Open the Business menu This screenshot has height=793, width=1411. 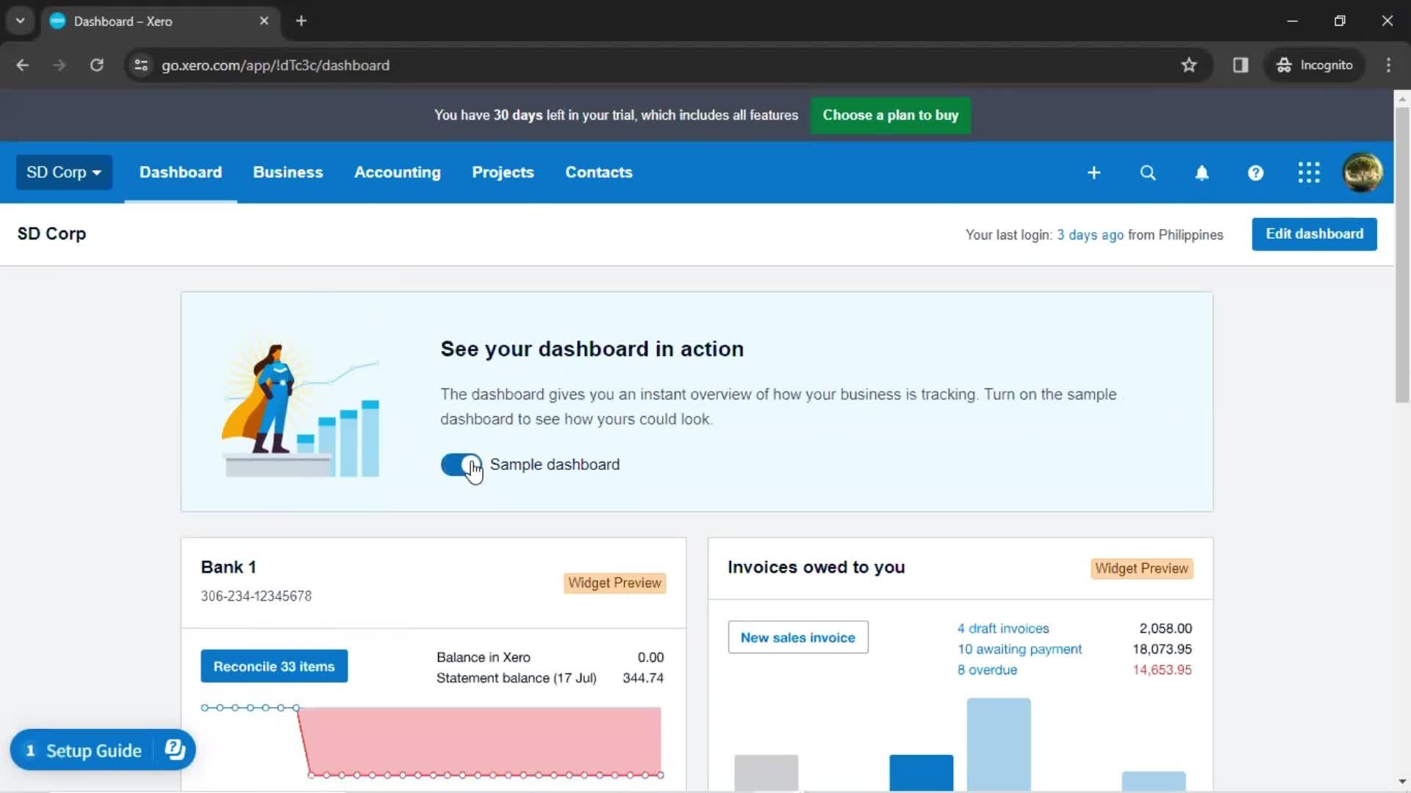288,173
